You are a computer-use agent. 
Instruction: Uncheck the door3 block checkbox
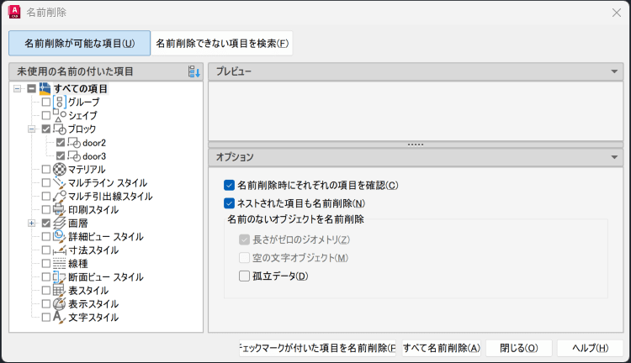(x=60, y=155)
